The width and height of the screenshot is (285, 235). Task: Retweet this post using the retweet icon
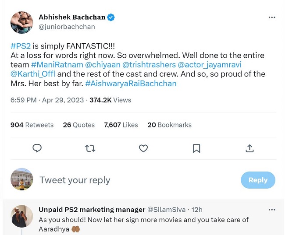click(90, 148)
